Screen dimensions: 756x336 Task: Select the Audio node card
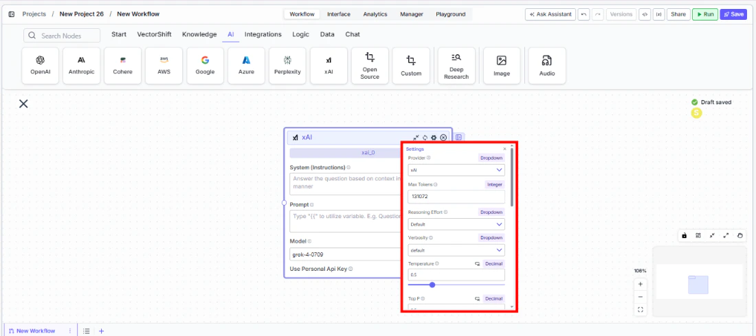[x=547, y=65]
